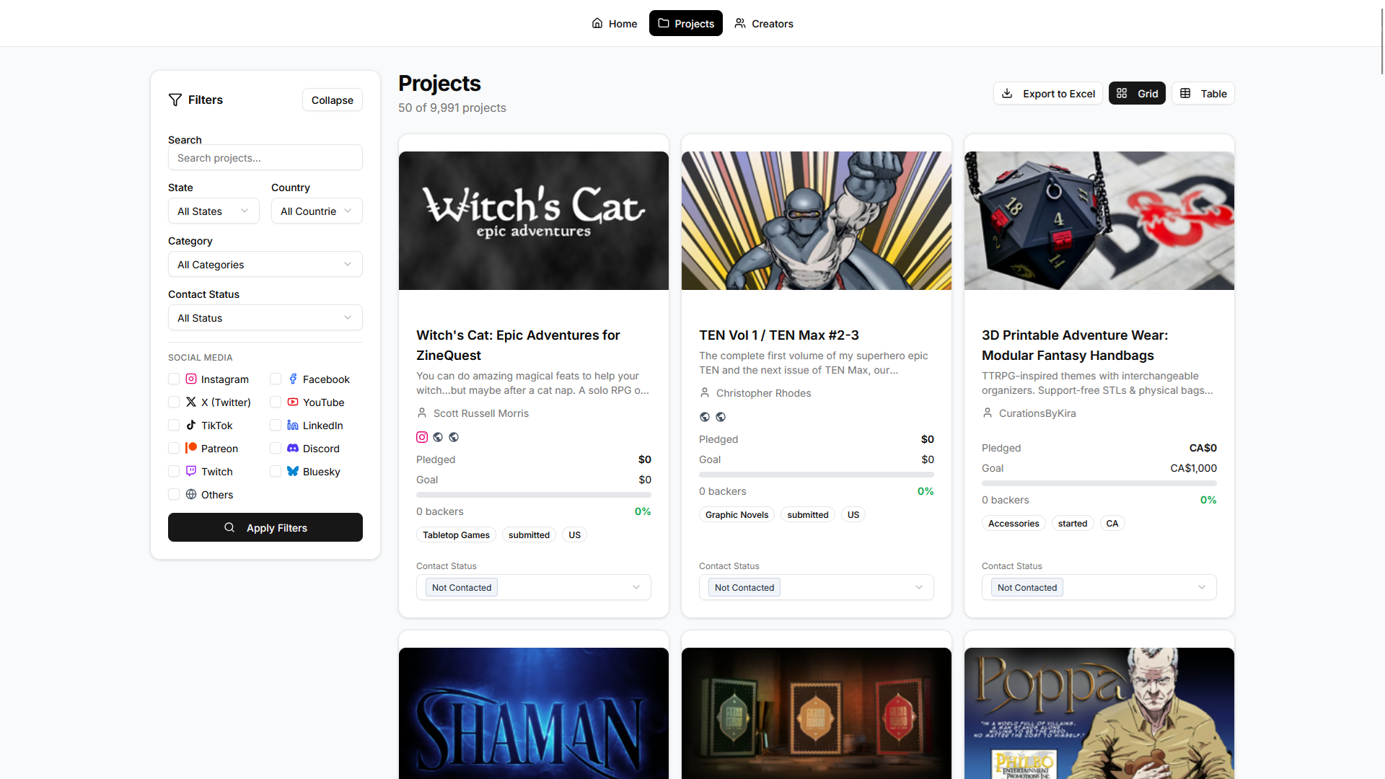Check the YouTube filter checkbox
This screenshot has width=1385, height=779.
tap(275, 402)
